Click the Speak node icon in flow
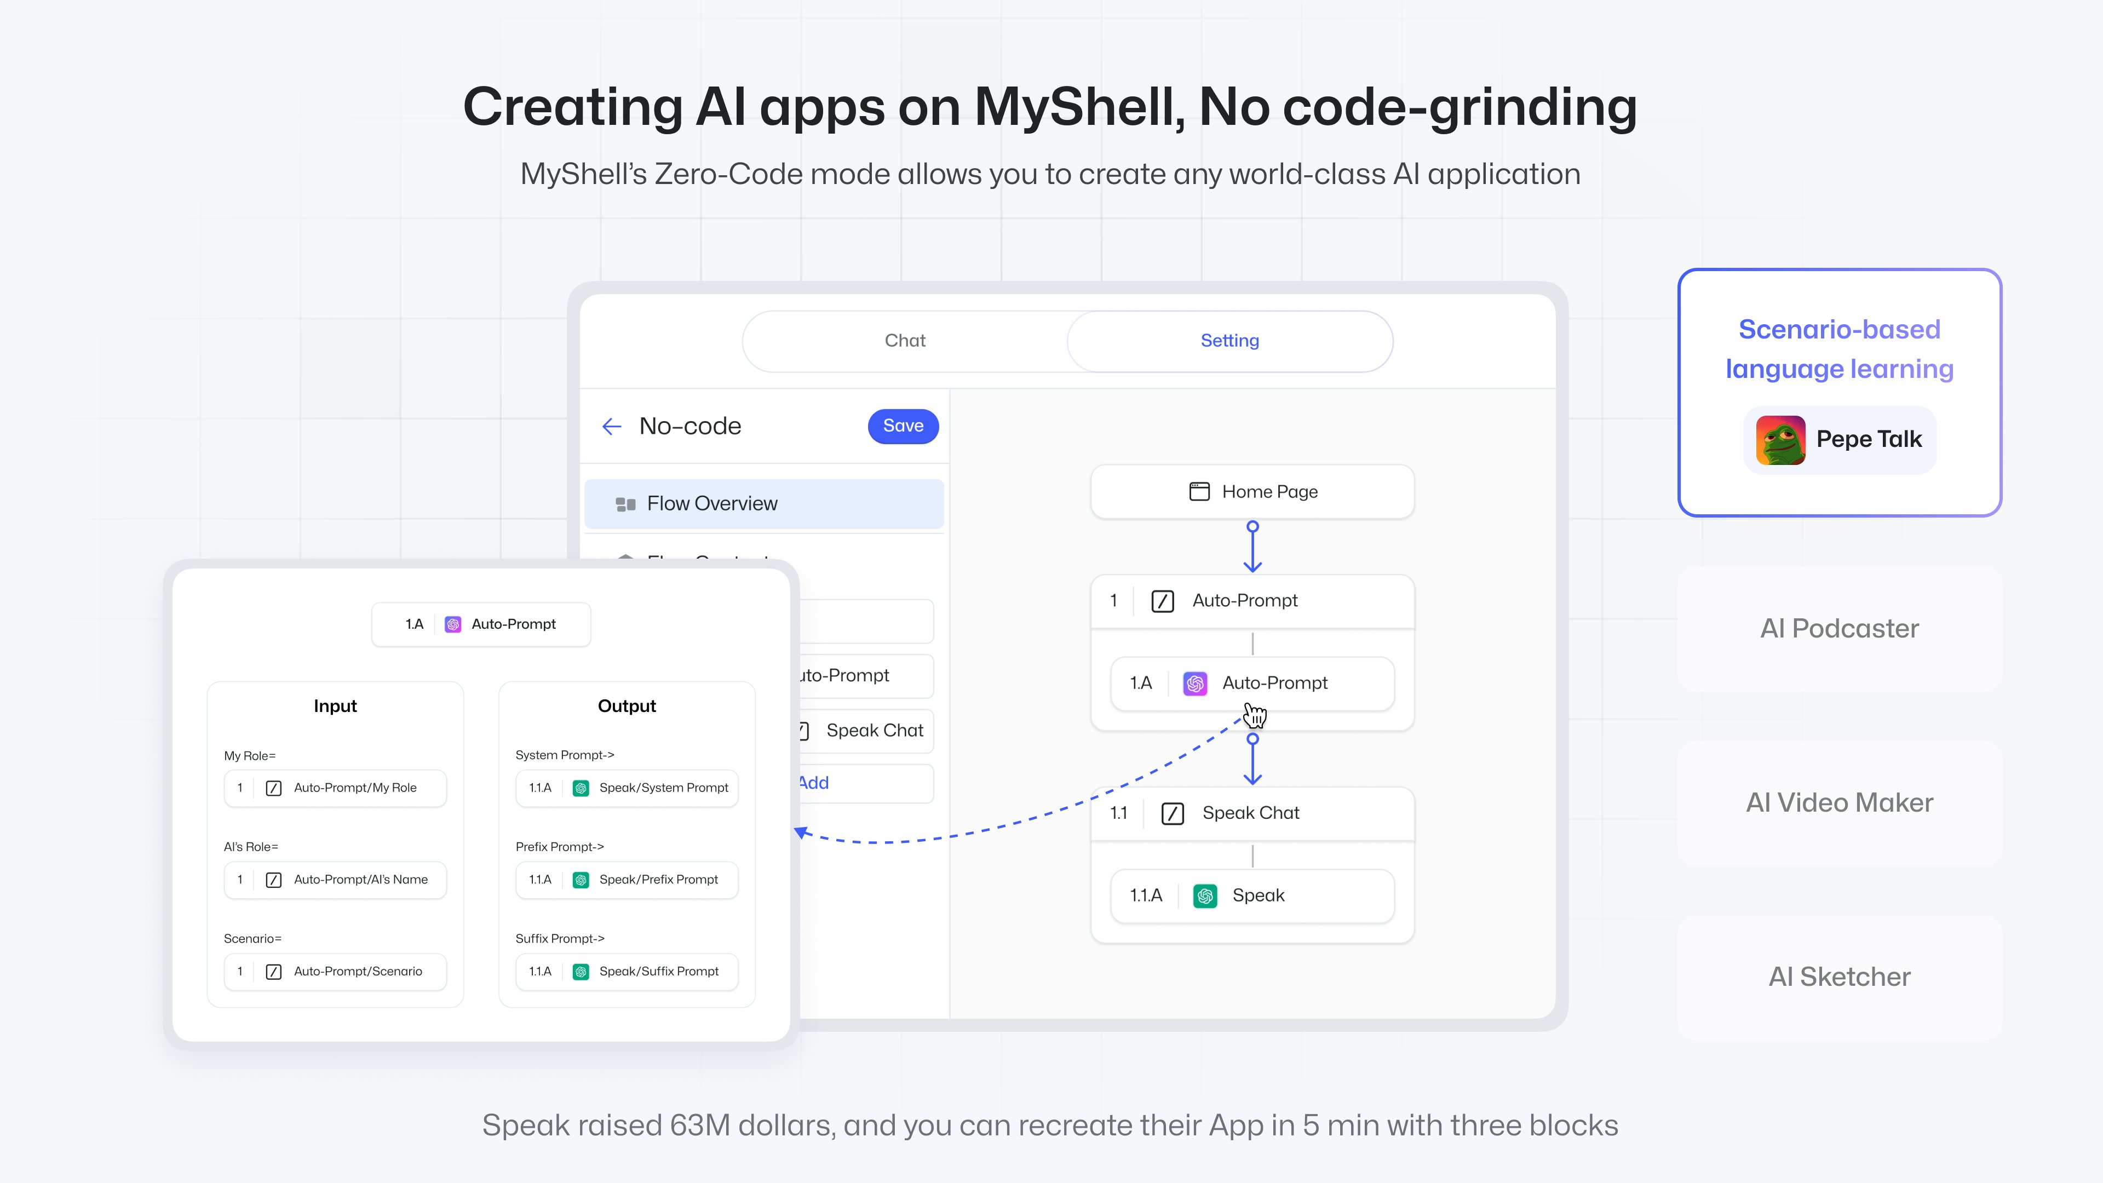 click(x=1203, y=894)
